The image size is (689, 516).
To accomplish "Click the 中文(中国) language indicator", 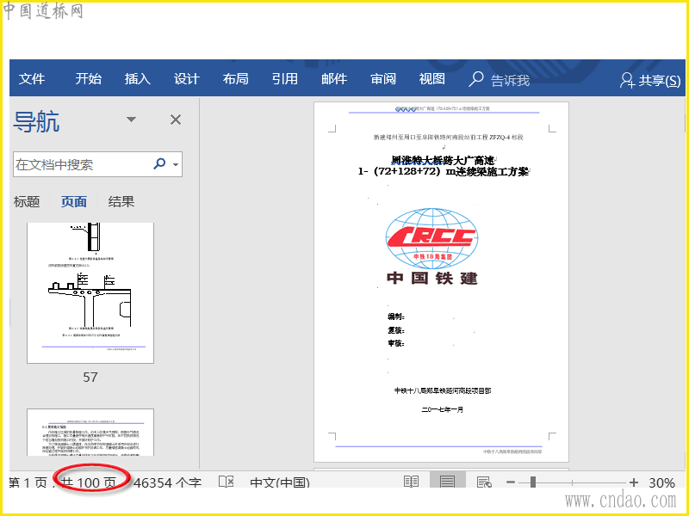I will tap(280, 482).
